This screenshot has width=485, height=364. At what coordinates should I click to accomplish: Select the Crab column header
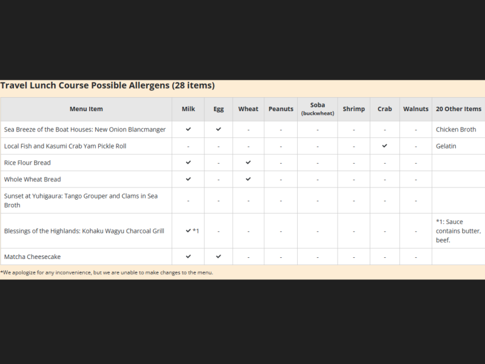click(385, 109)
